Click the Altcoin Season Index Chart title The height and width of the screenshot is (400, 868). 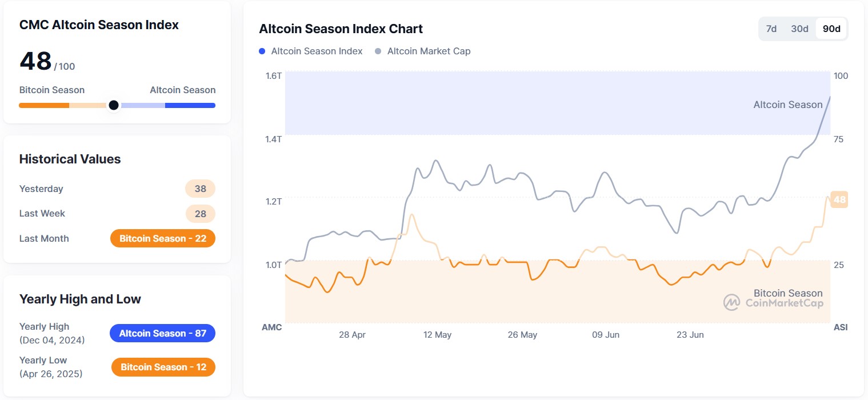341,29
